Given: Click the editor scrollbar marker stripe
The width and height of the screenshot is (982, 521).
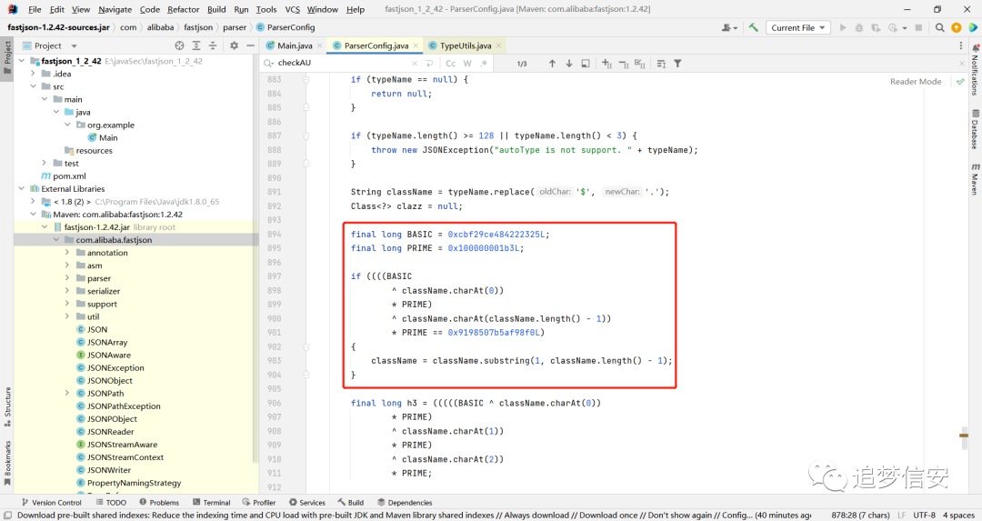Looking at the screenshot, I should pyautogui.click(x=964, y=436).
